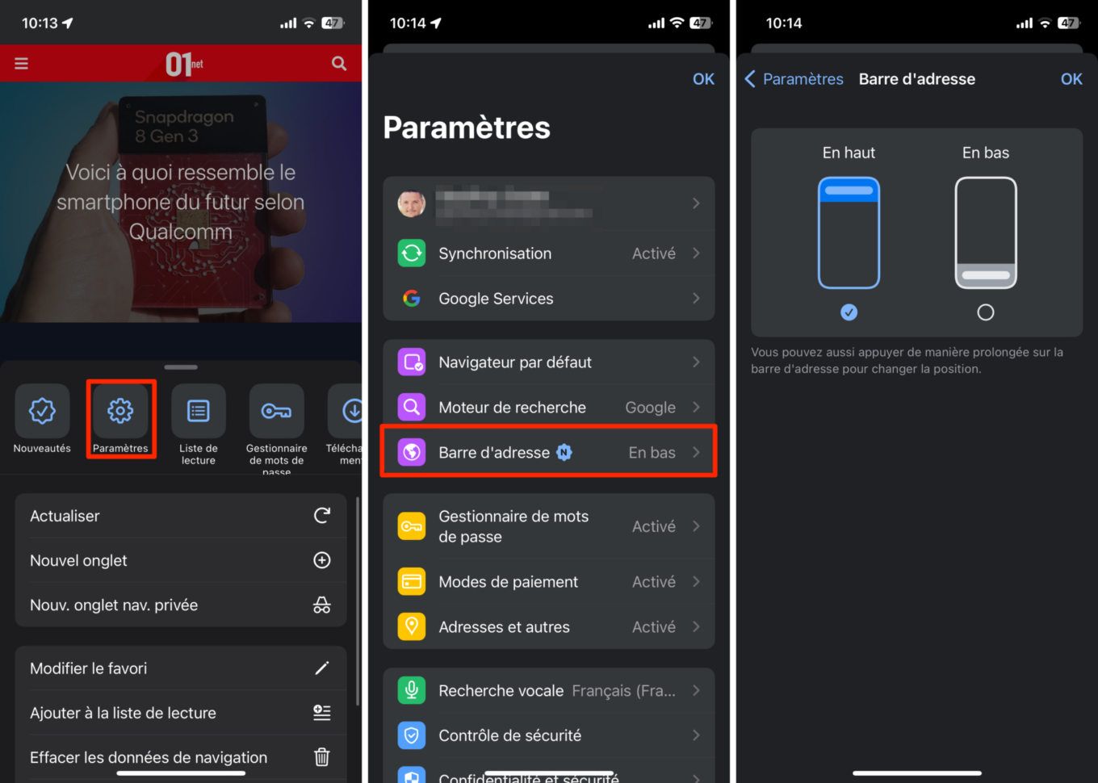1098x783 pixels.
Task: Tap the profile avatar picture
Action: (412, 203)
